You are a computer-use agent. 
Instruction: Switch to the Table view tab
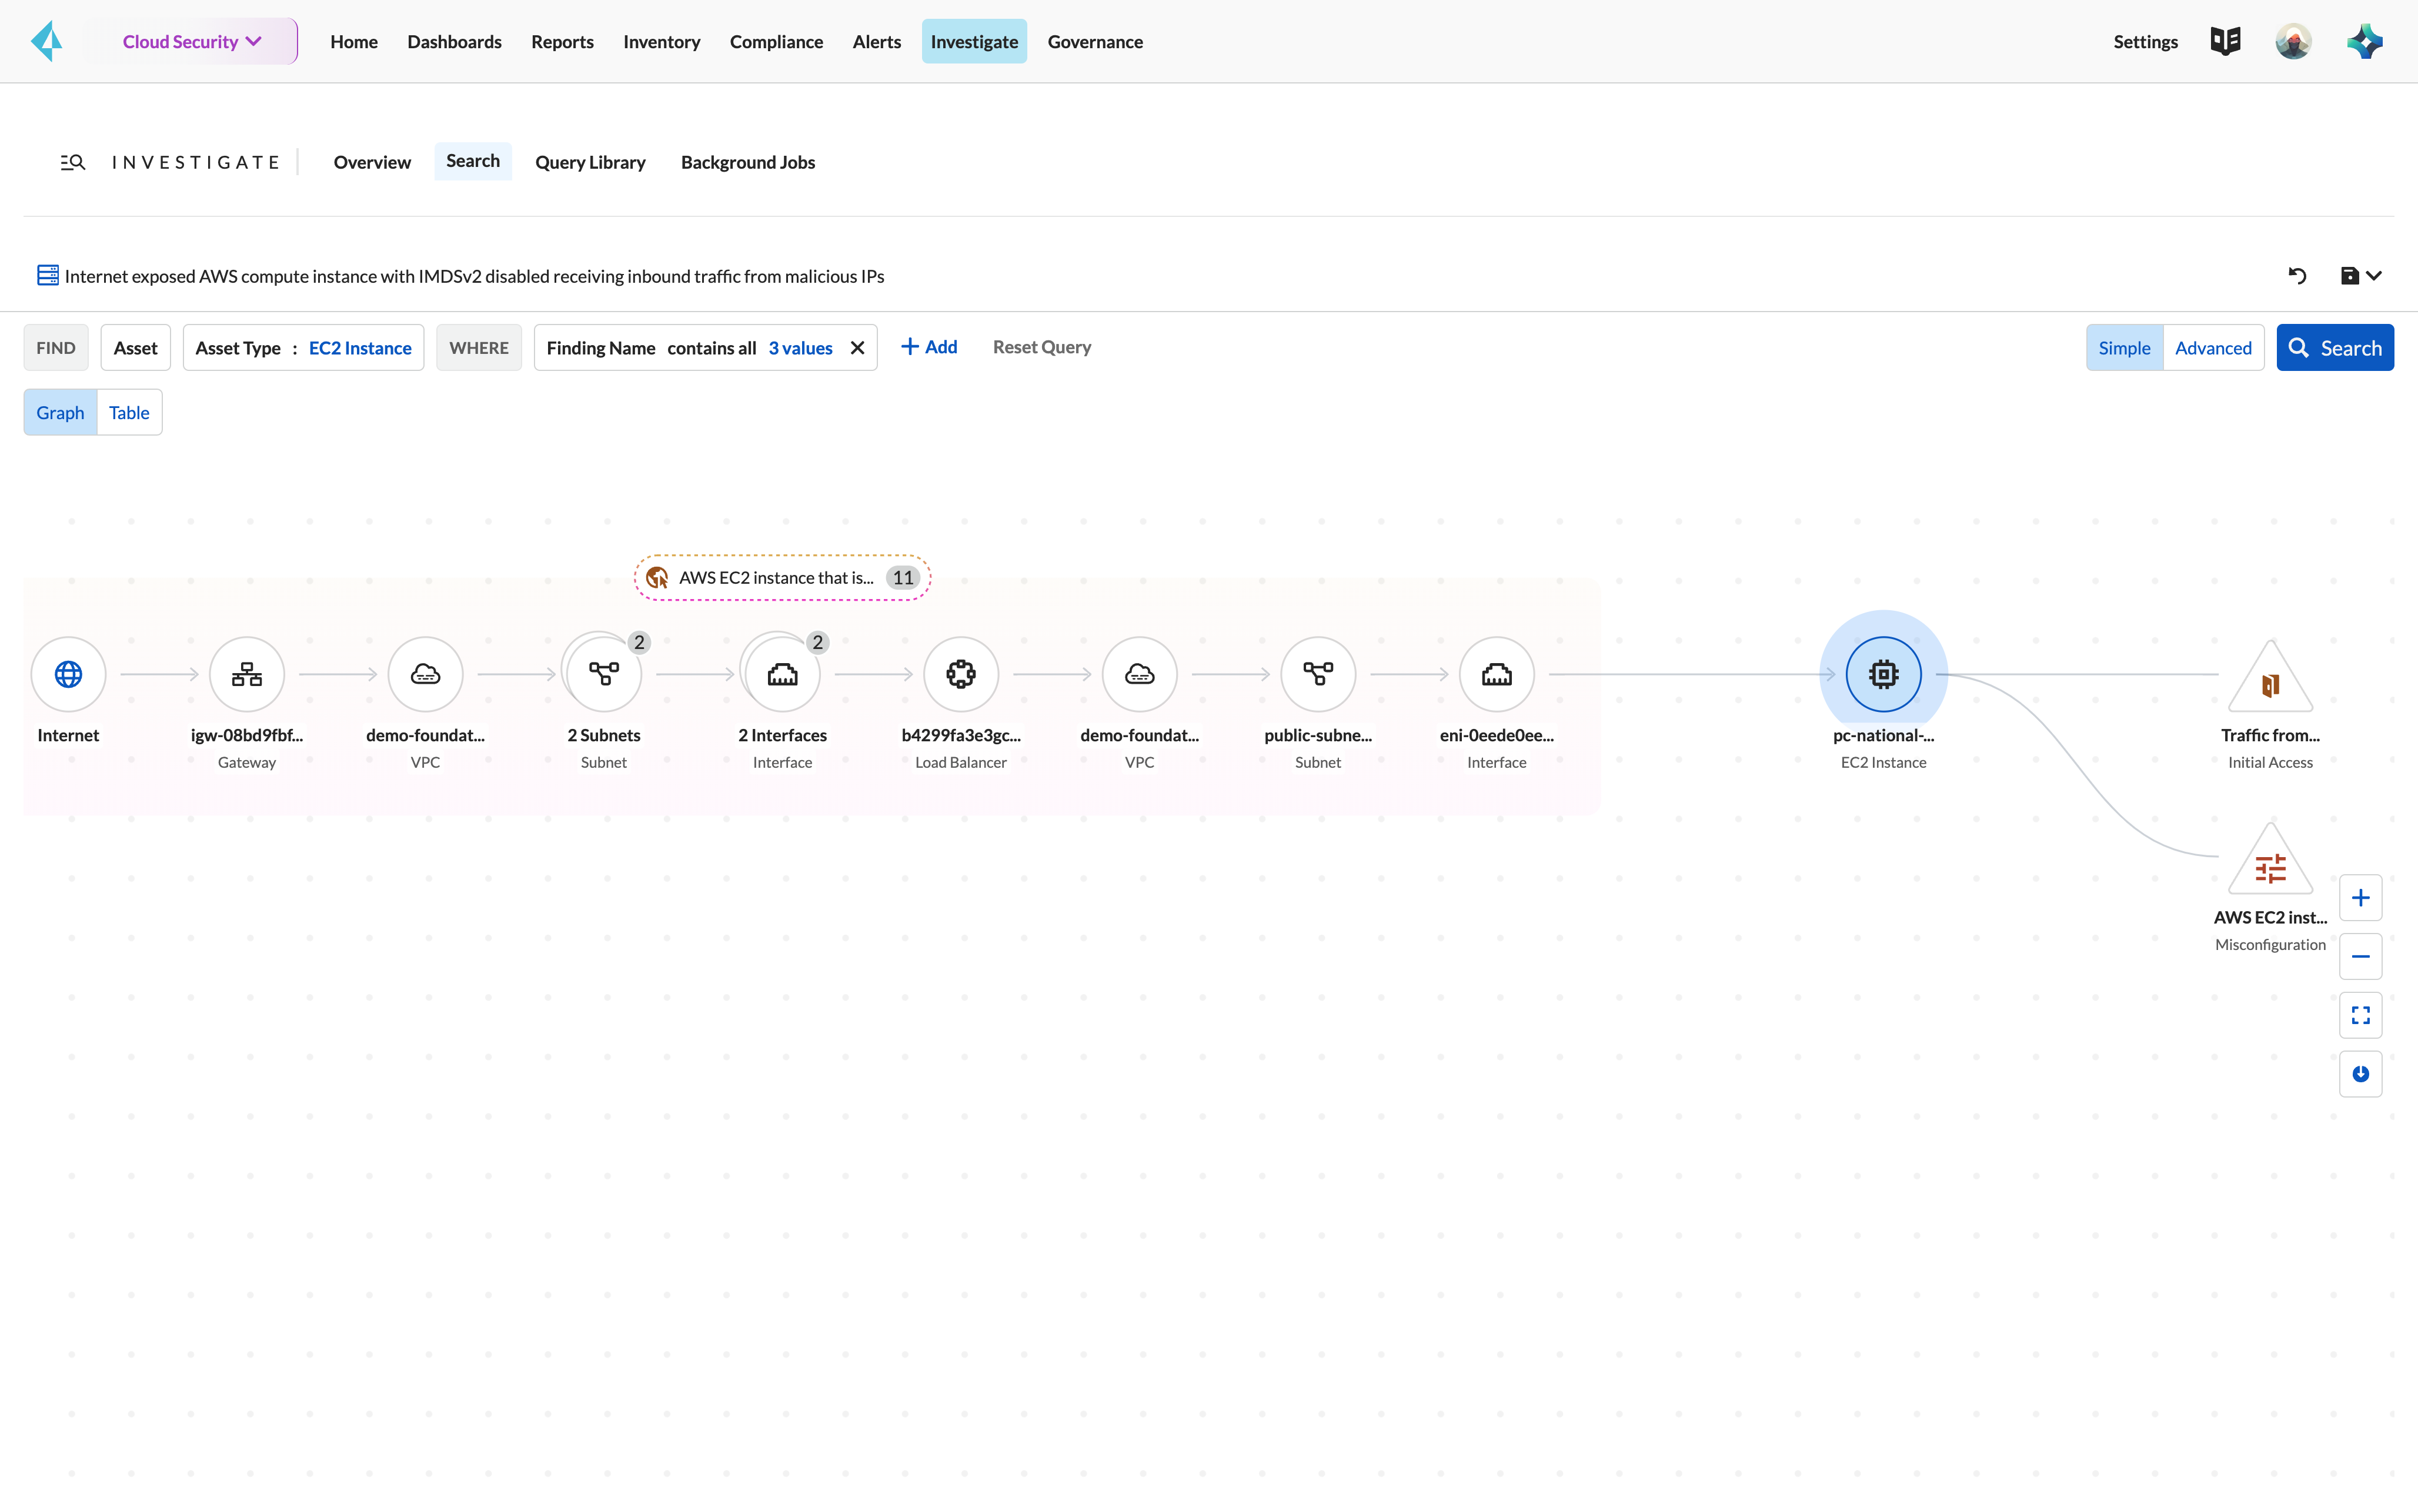129,413
